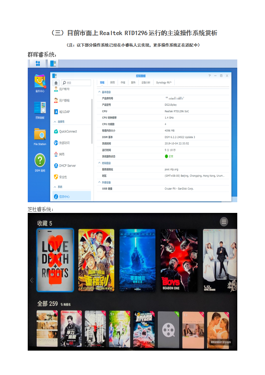Open the DSM 说明 help icon
265x375 pixels.
(40, 163)
